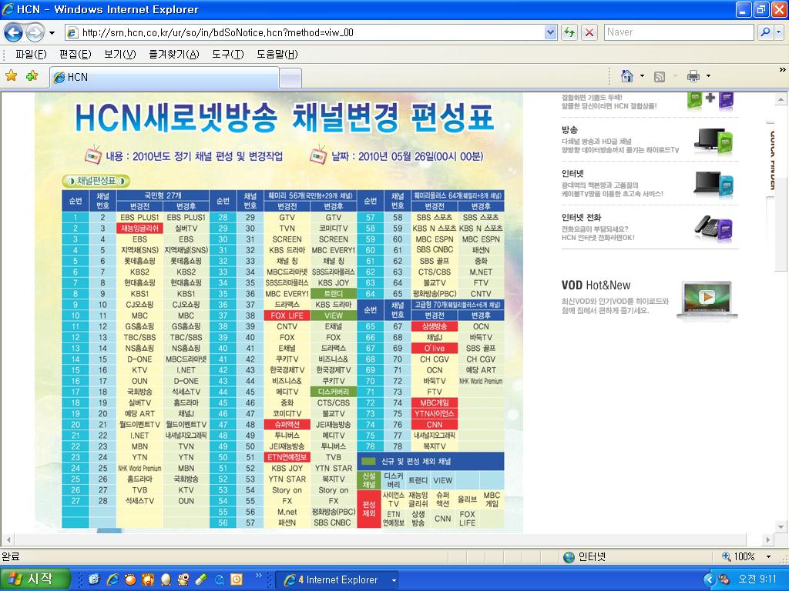The height and width of the screenshot is (591, 789).
Task: Open the recent pages dropdown beside Forward button
Action: click(x=52, y=33)
